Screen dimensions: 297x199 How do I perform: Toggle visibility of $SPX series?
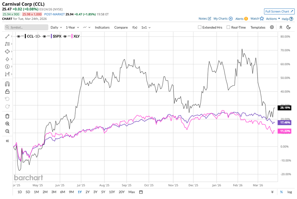[x=44, y=36]
